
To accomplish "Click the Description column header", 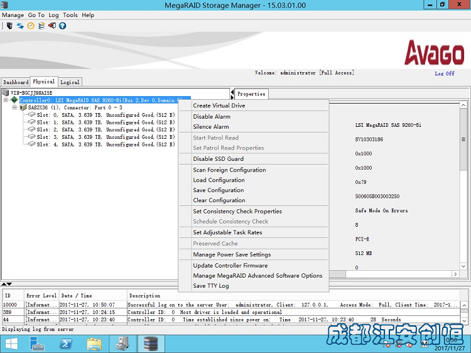I will pyautogui.click(x=294, y=296).
